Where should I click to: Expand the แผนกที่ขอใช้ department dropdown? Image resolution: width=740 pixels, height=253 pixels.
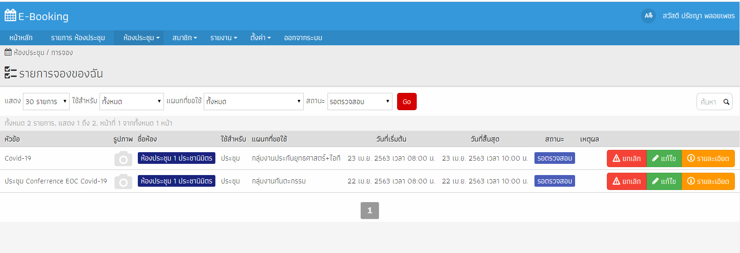pos(254,102)
